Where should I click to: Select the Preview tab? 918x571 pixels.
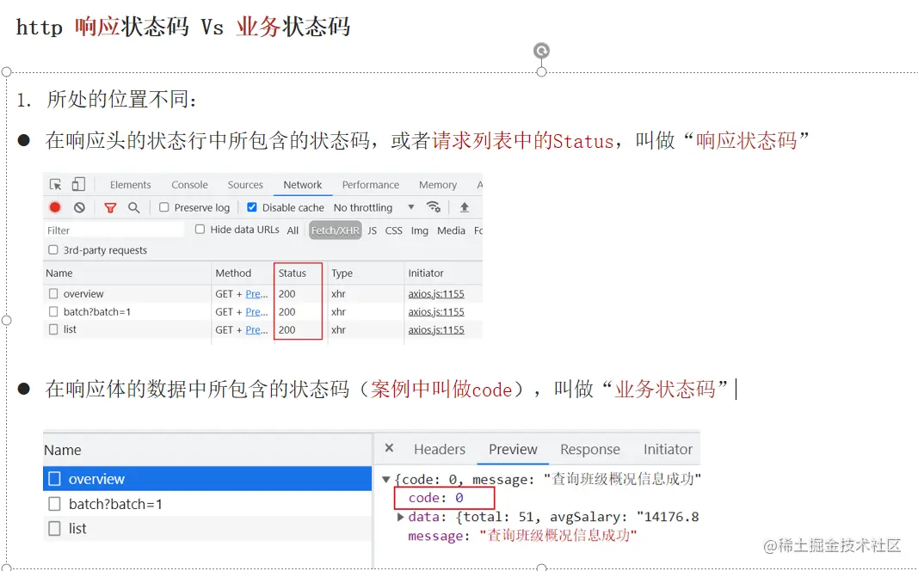[513, 449]
